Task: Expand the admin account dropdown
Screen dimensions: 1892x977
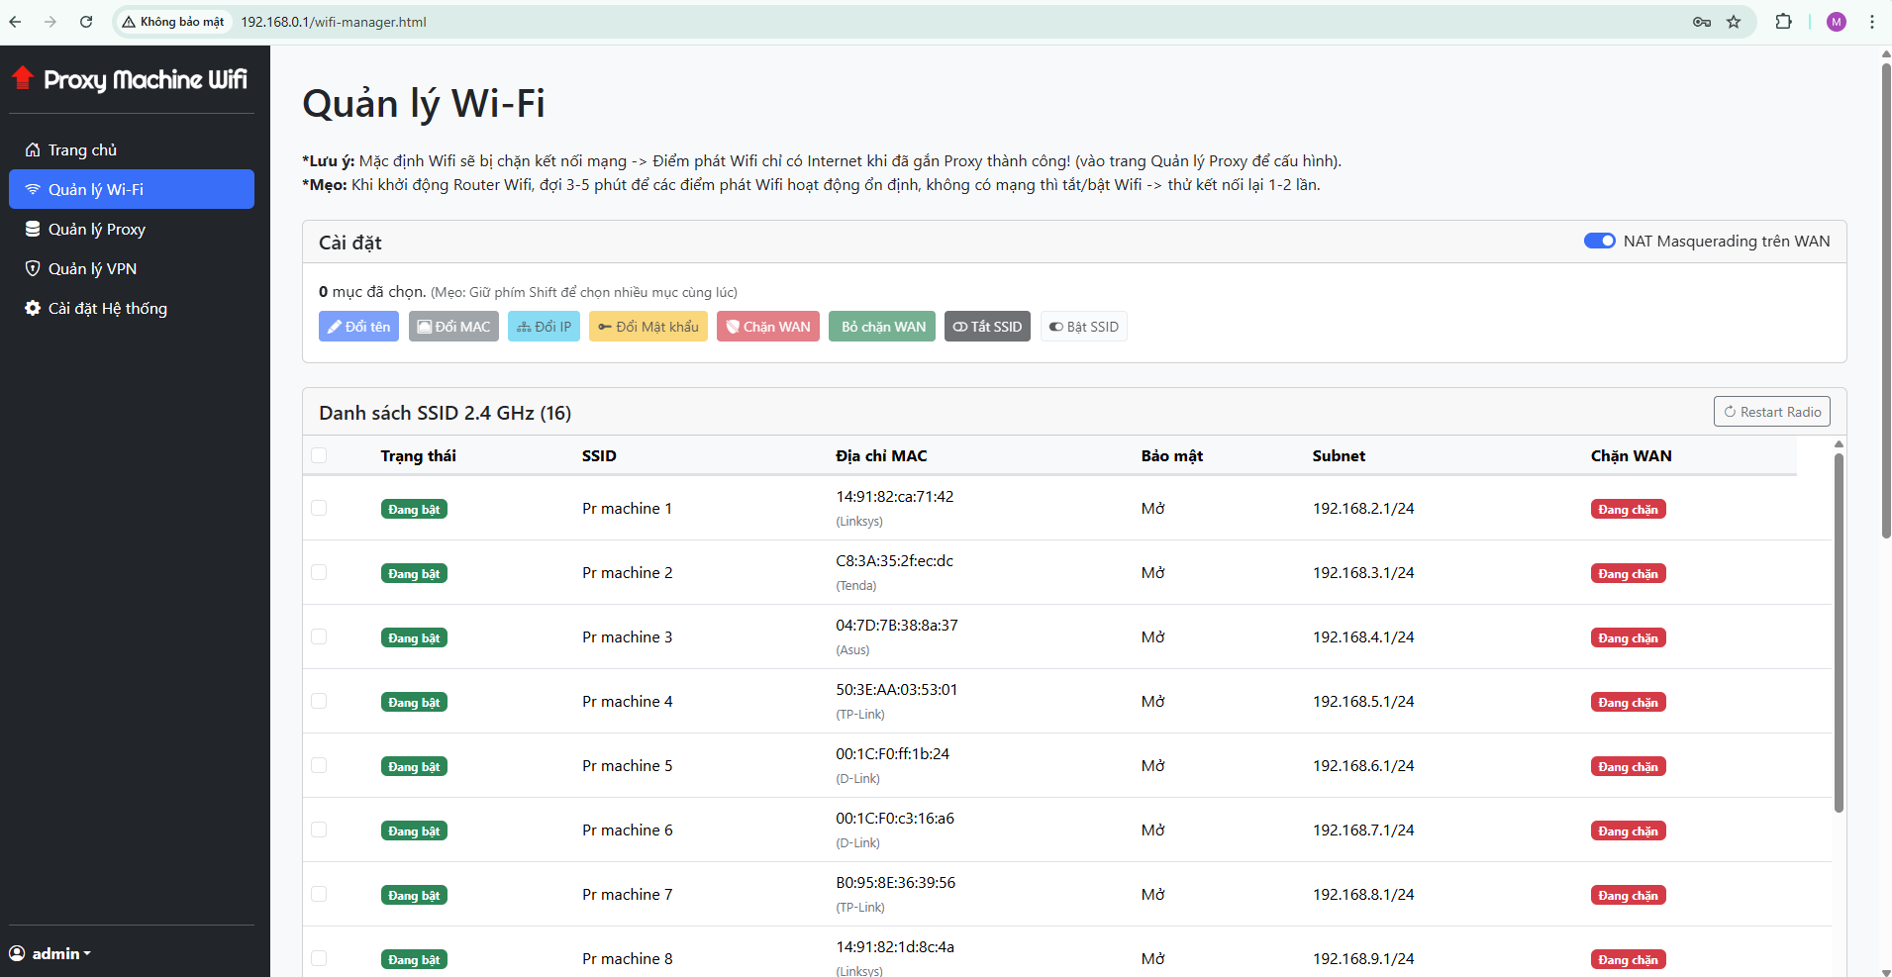Action: tap(50, 953)
